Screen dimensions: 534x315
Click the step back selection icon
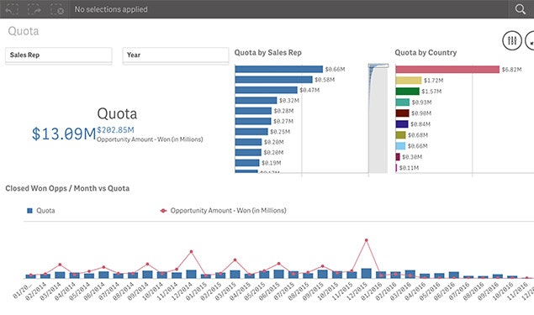pyautogui.click(x=12, y=9)
